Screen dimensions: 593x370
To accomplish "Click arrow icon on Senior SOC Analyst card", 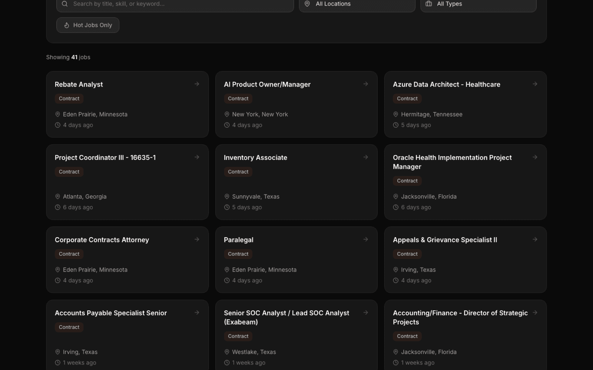I will (x=366, y=313).
